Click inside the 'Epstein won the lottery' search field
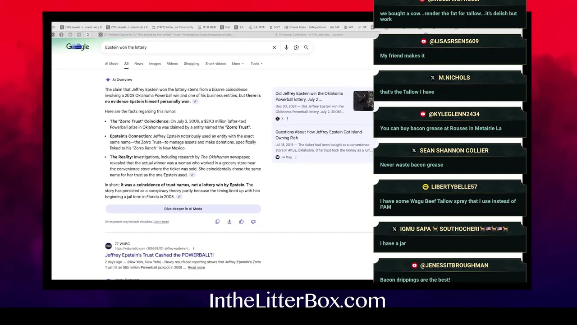 [185, 47]
